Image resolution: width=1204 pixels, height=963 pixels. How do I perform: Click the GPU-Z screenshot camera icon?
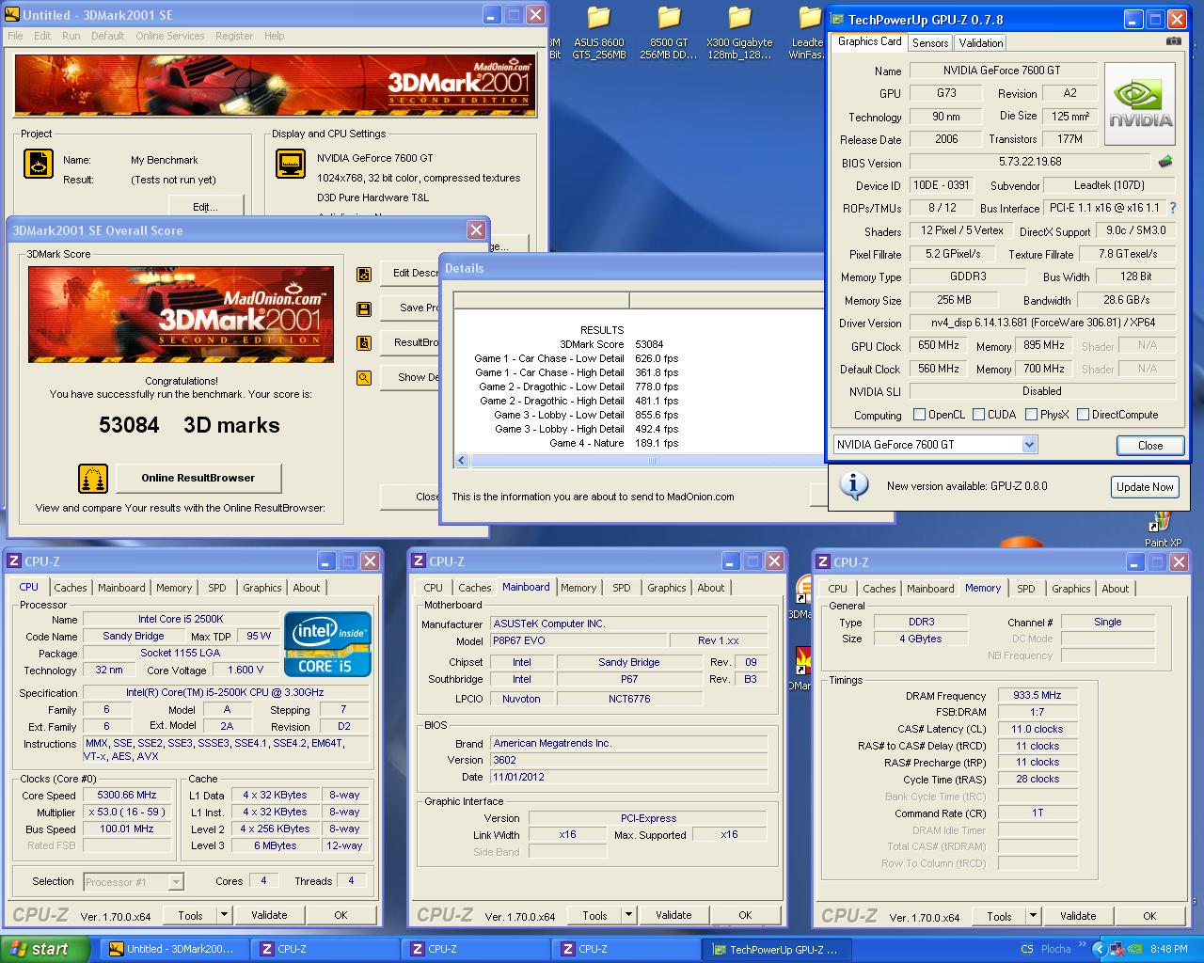pyautogui.click(x=1173, y=41)
